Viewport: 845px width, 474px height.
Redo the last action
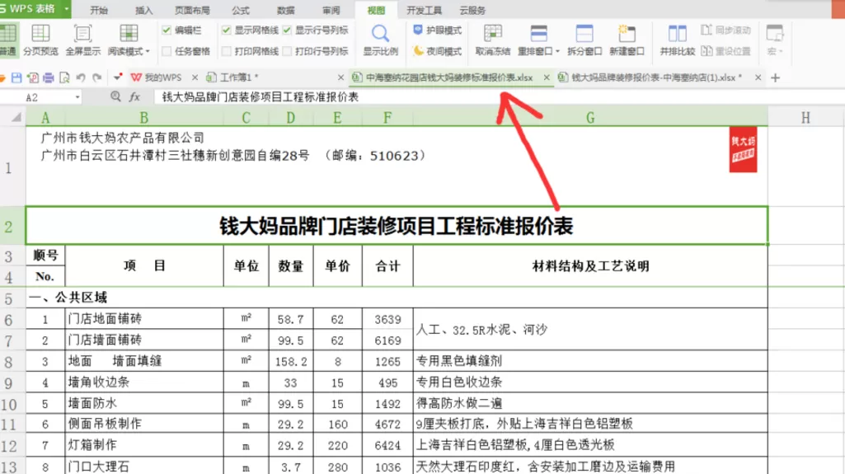click(97, 77)
